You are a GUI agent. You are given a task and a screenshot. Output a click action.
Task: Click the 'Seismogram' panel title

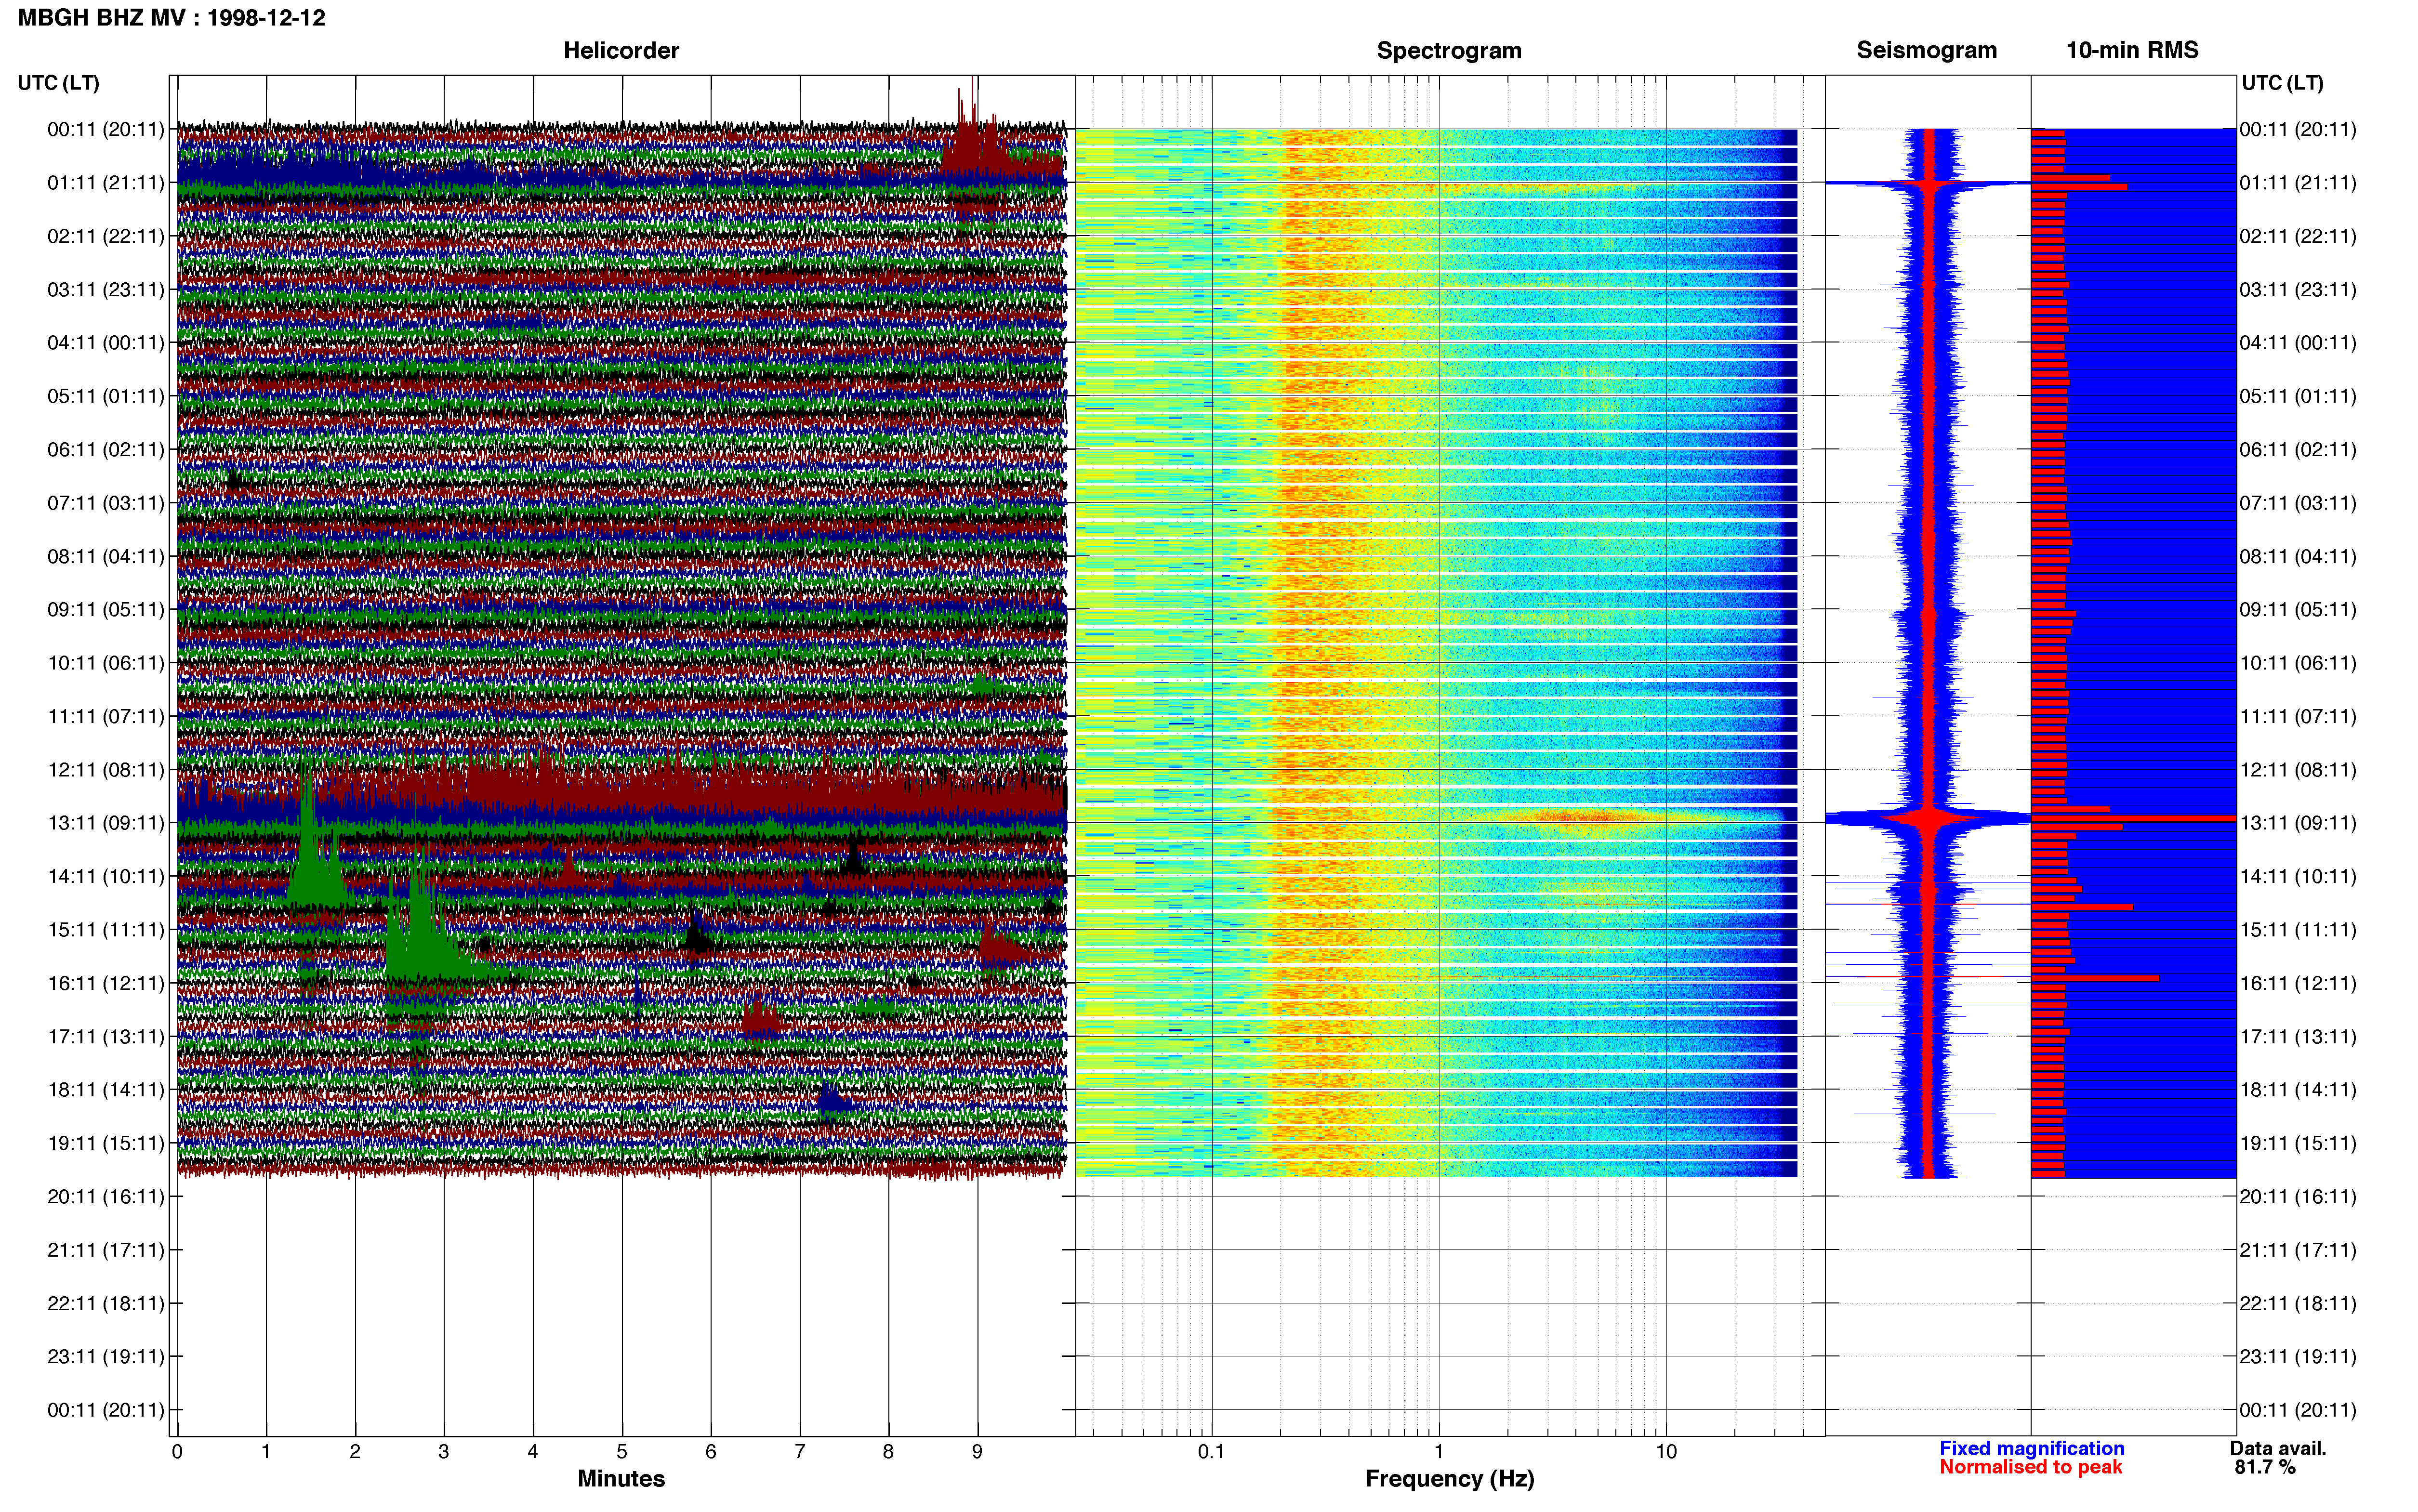point(1926,50)
